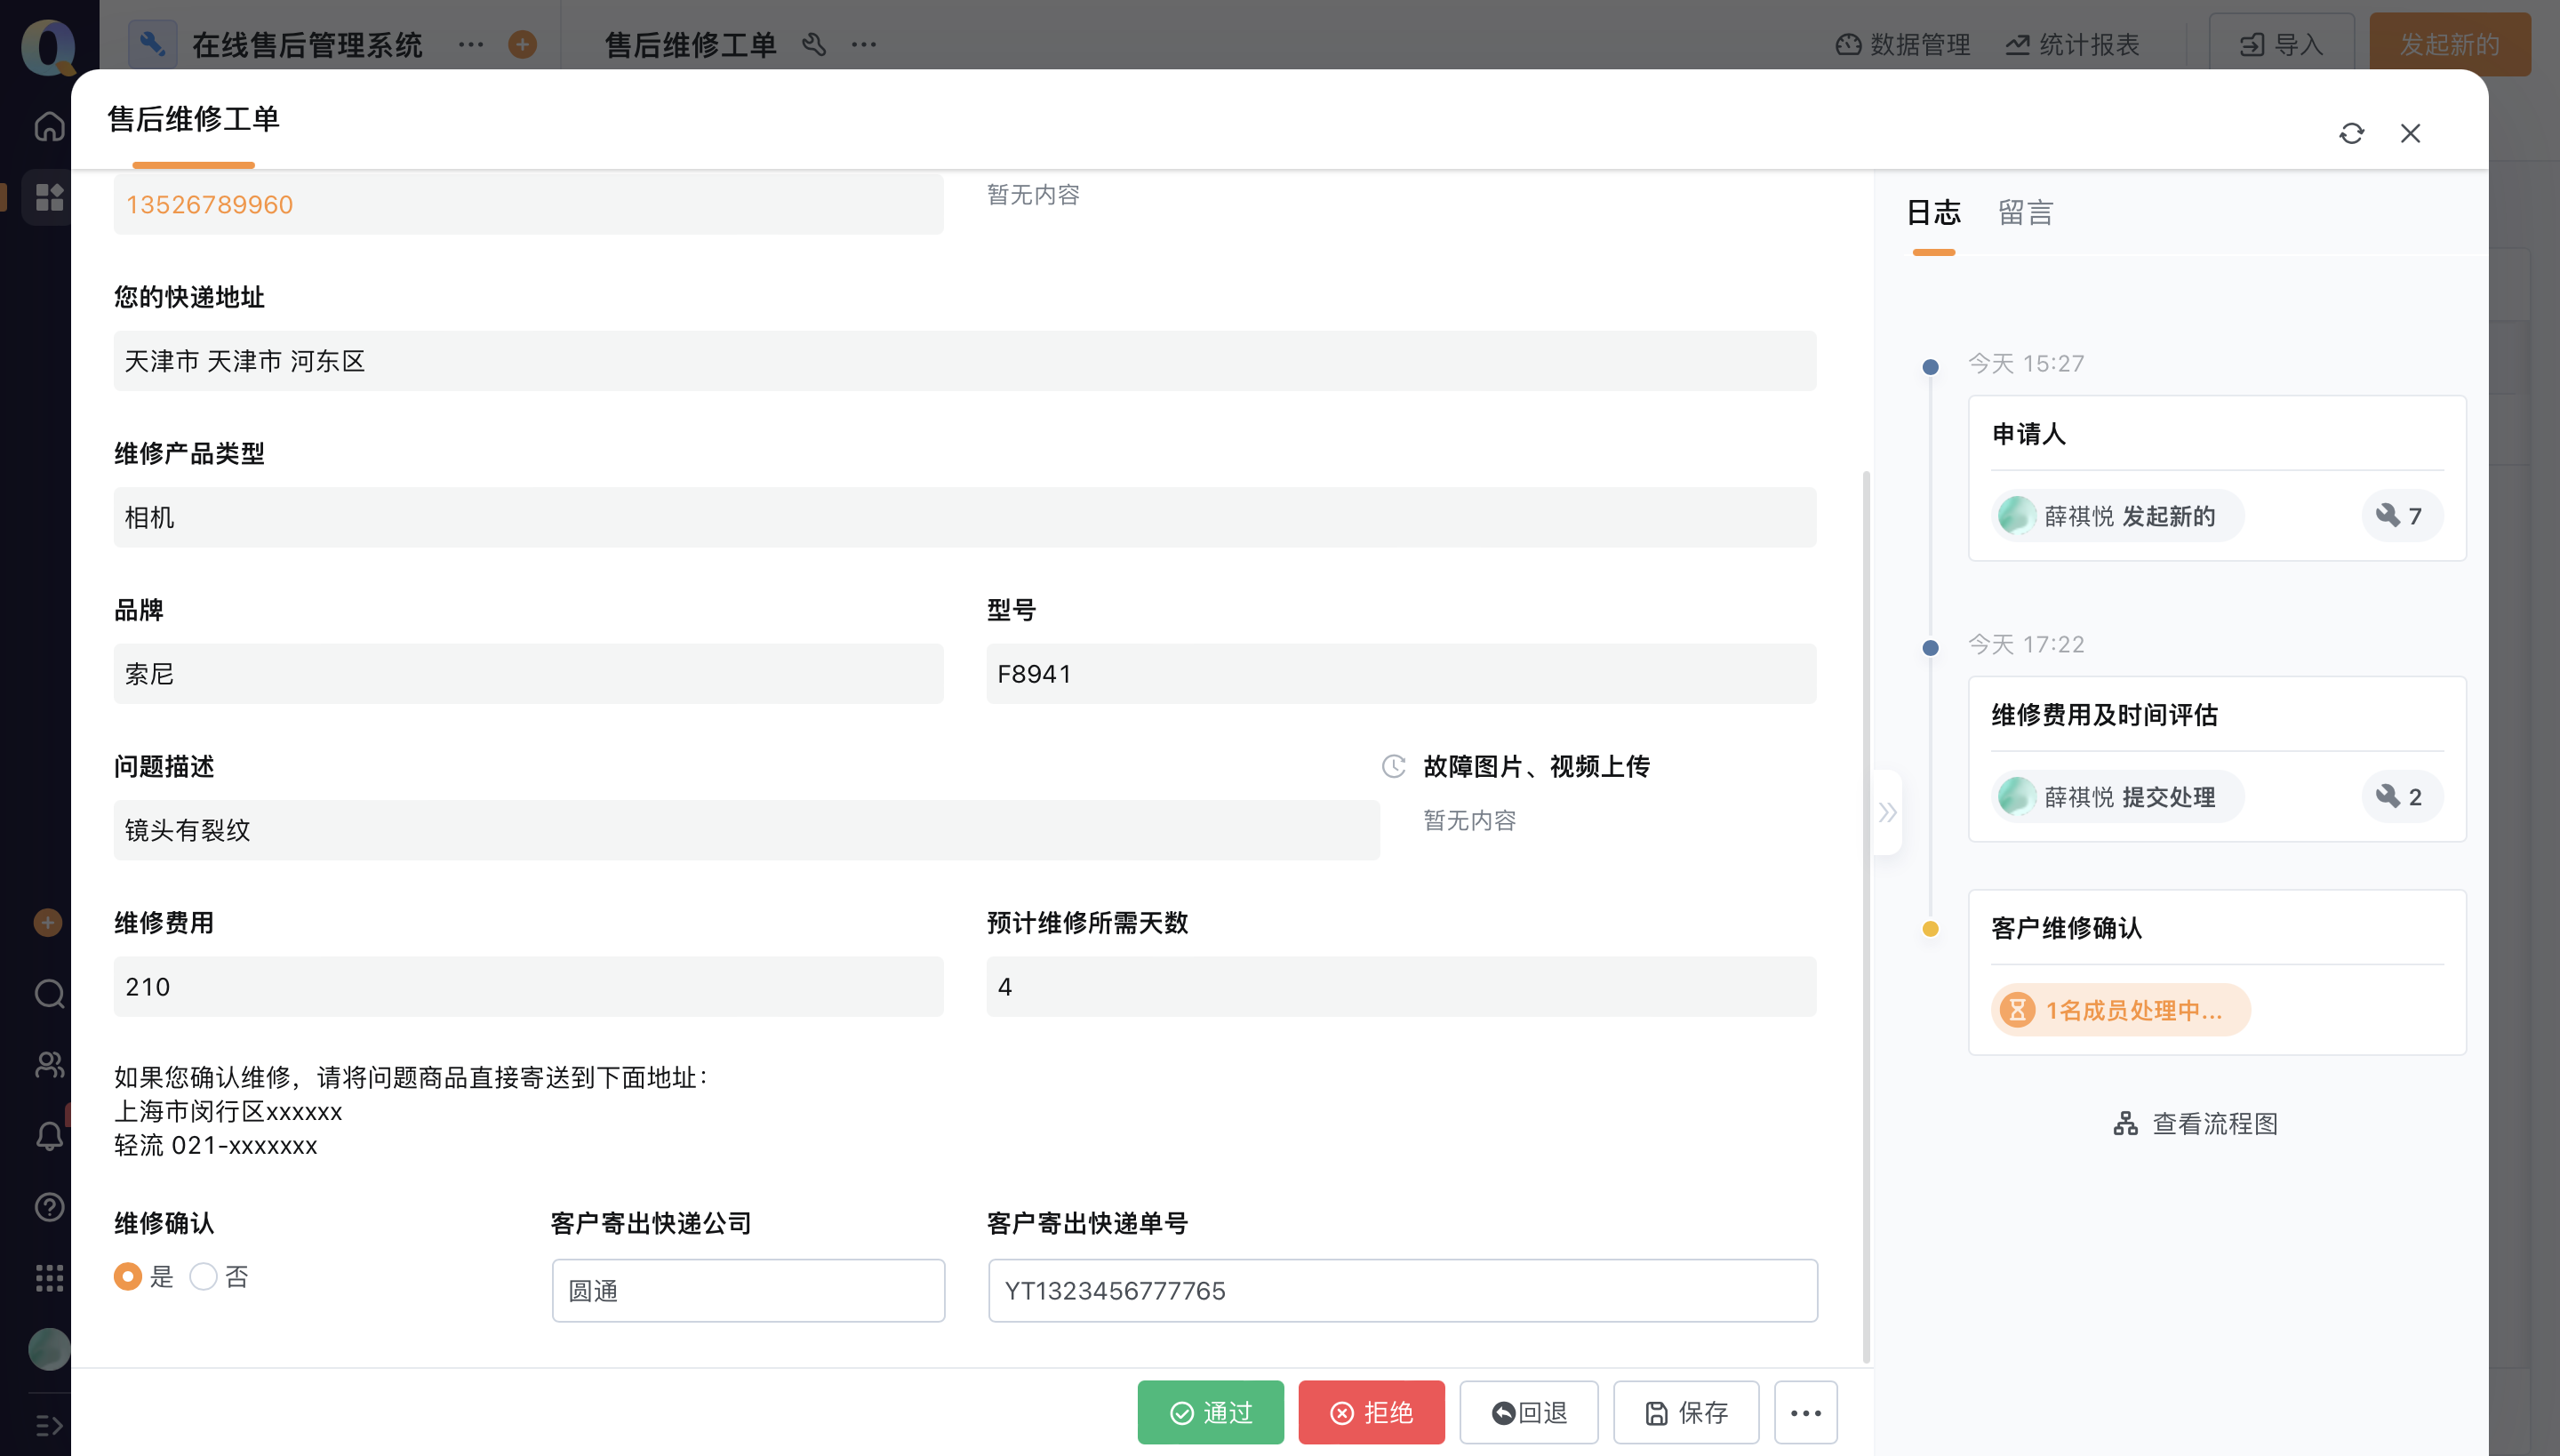Open the more actions ellipsis button
Image resolution: width=2560 pixels, height=1456 pixels.
[1806, 1412]
